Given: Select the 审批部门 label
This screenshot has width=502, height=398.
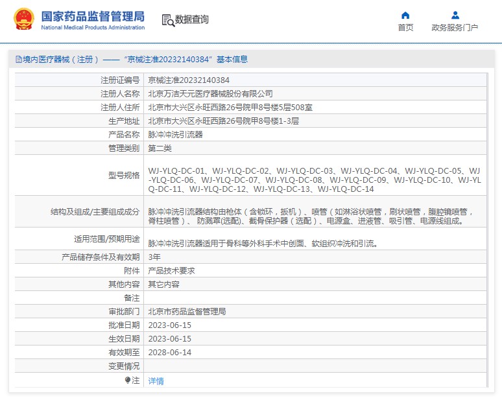Looking at the screenshot, I should point(124,311).
